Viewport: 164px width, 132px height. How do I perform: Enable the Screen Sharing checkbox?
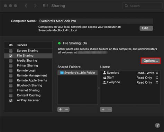[x=11, y=51]
